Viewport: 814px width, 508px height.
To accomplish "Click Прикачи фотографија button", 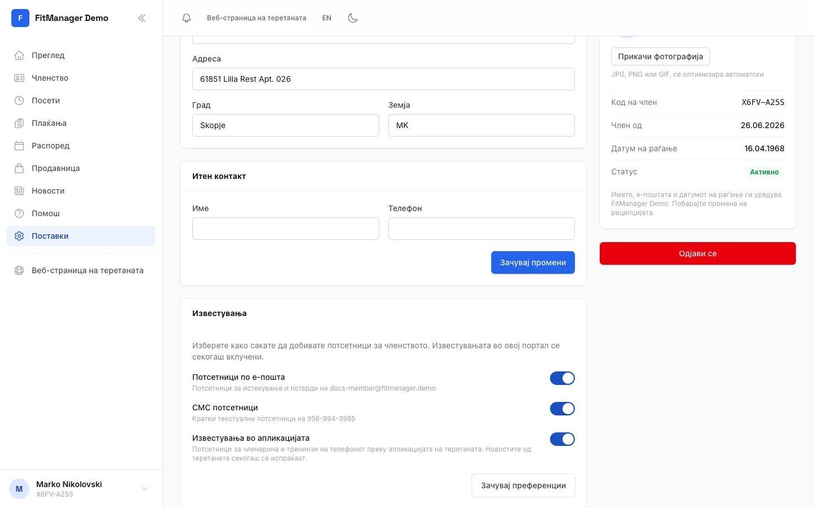I will 660,56.
